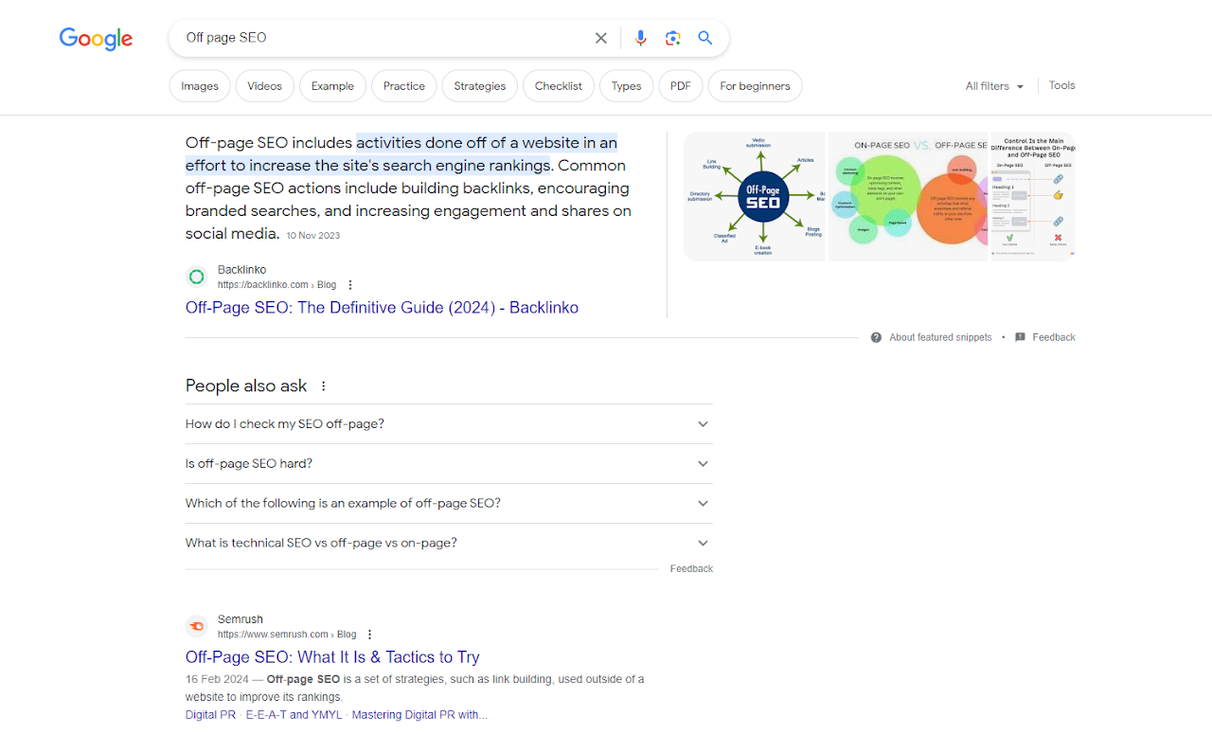Open the three-dot menu next to People also ask
Viewport: 1212px width, 734px height.
pyautogui.click(x=323, y=385)
